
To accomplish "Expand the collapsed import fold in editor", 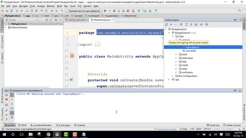I will [78, 44].
